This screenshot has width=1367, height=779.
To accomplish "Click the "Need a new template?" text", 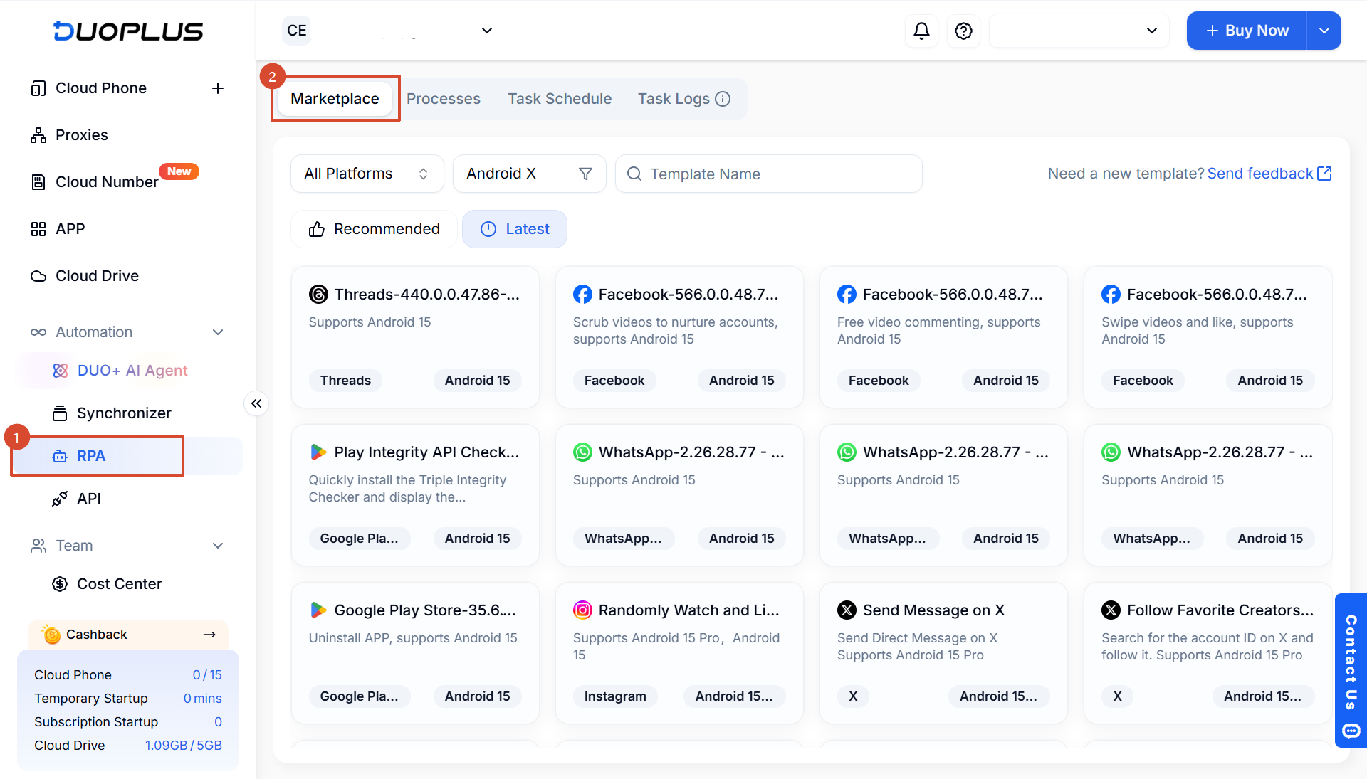I will click(x=1126, y=174).
